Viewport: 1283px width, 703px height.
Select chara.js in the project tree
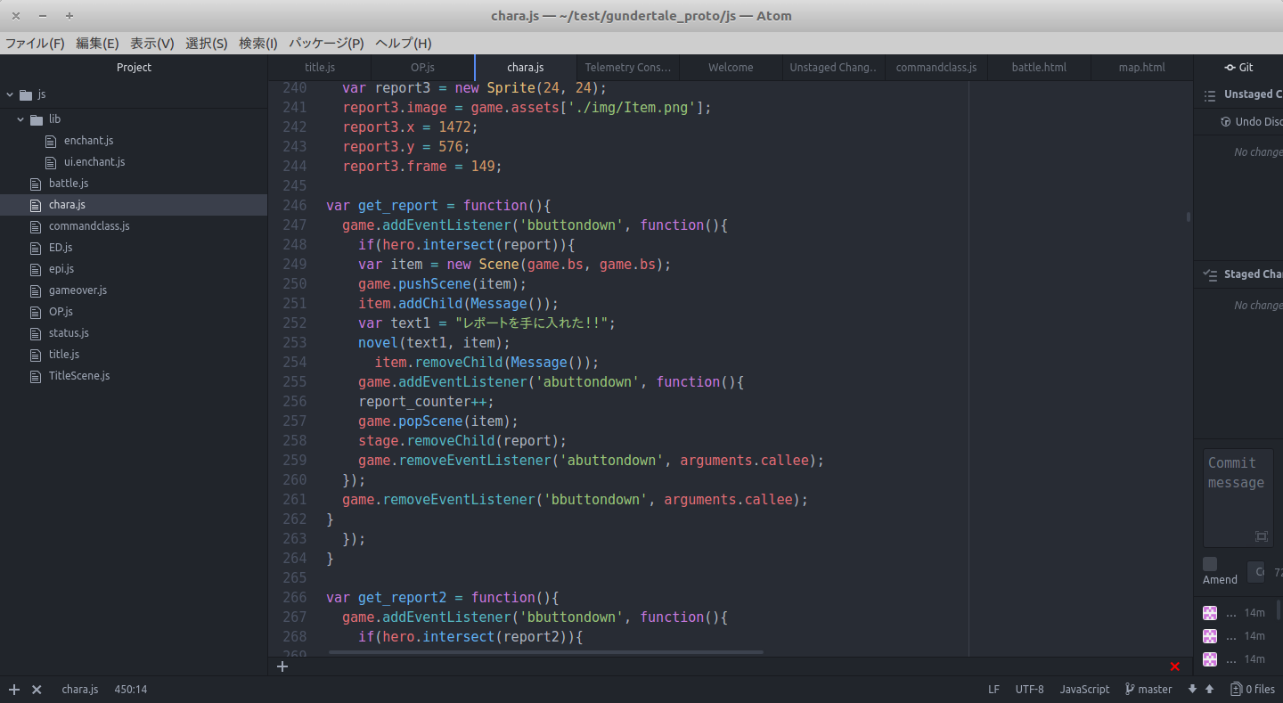(x=134, y=205)
